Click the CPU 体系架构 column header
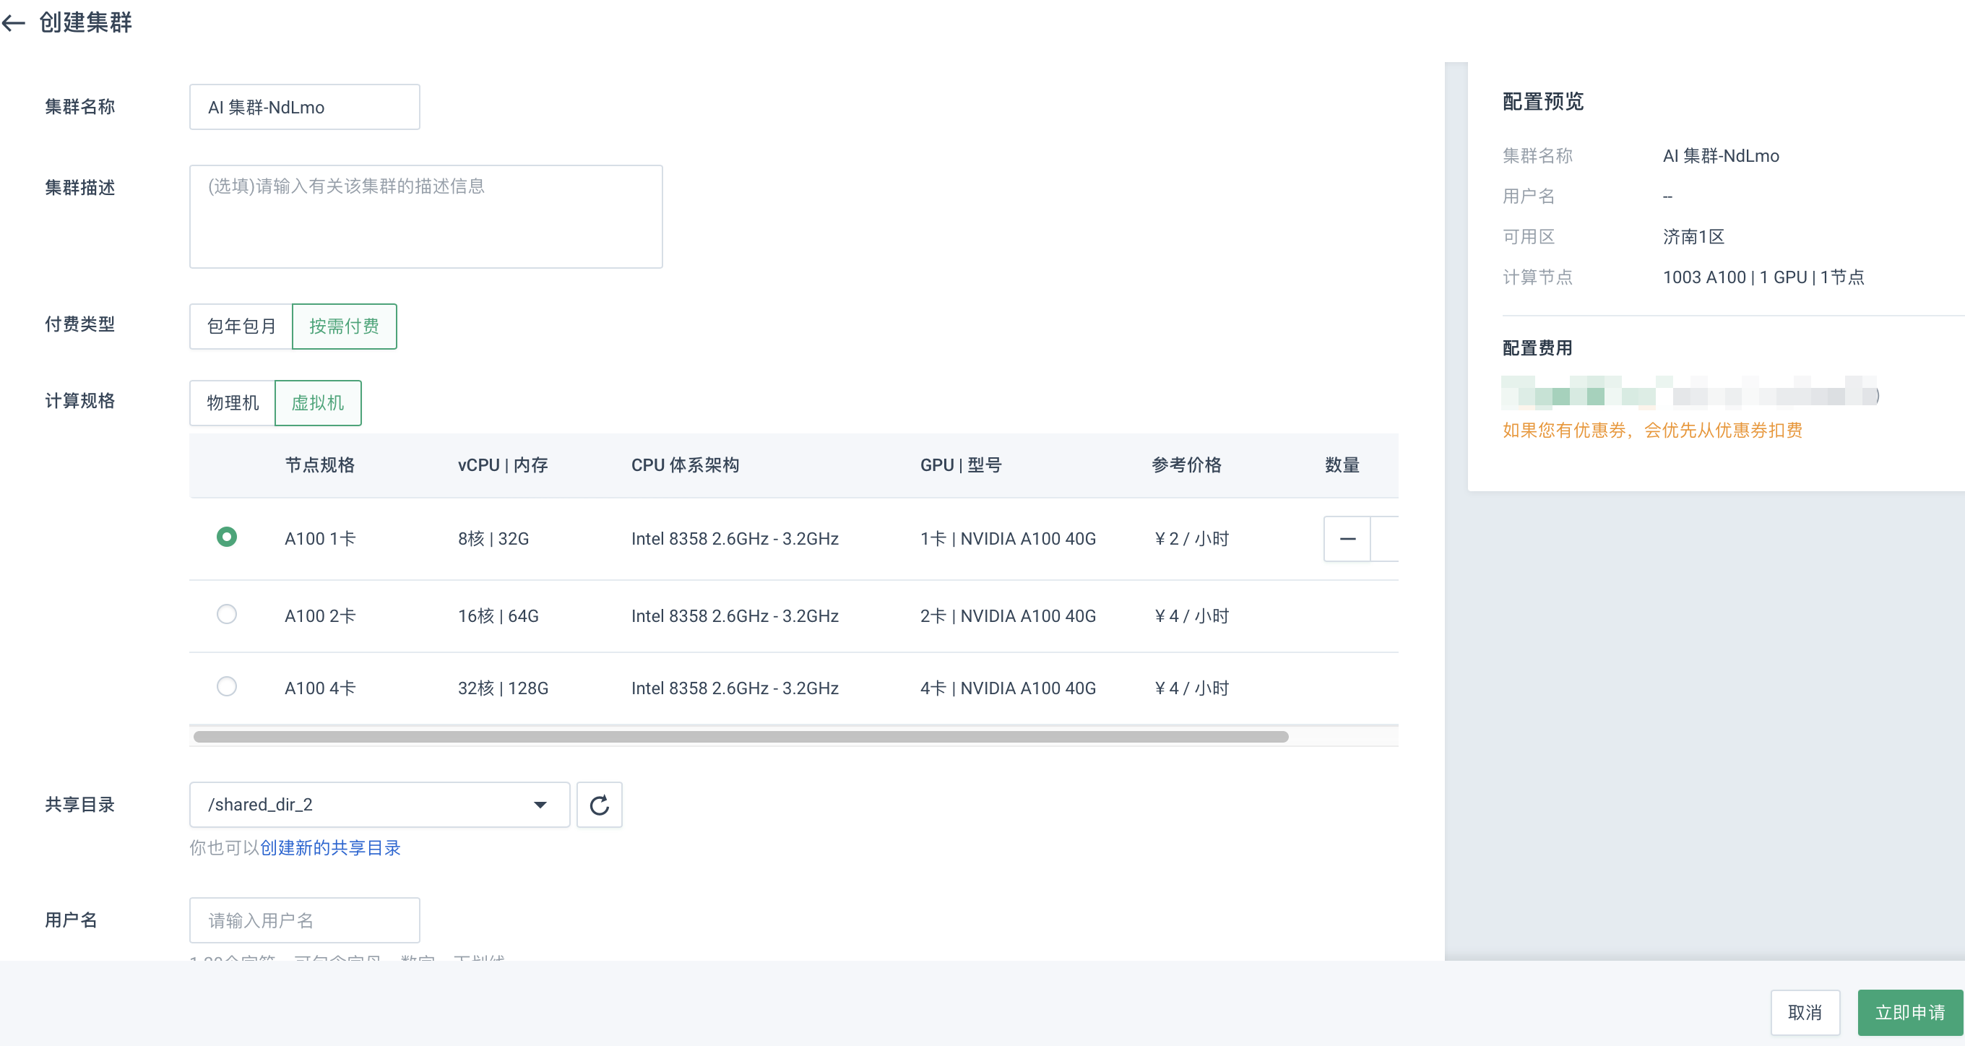Screen dimensions: 1965x1046 685,465
